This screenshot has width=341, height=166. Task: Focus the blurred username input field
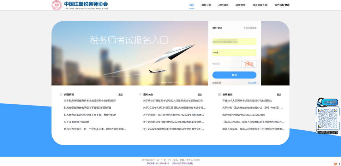234,42
